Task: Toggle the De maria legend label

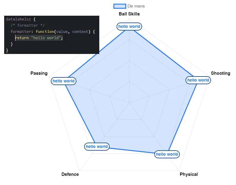Action: (136, 6)
